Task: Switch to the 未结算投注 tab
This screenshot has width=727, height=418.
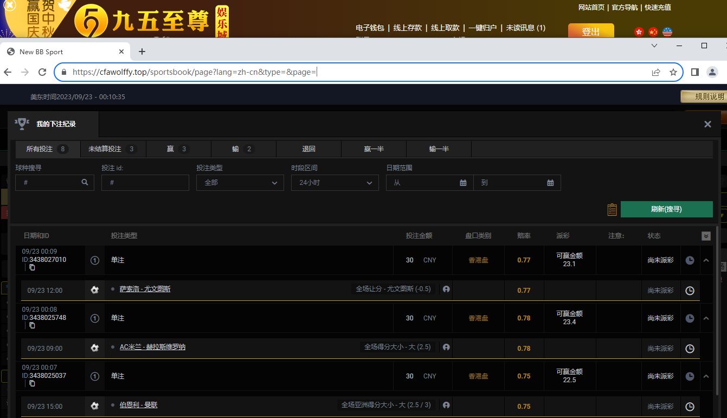Action: coord(113,149)
